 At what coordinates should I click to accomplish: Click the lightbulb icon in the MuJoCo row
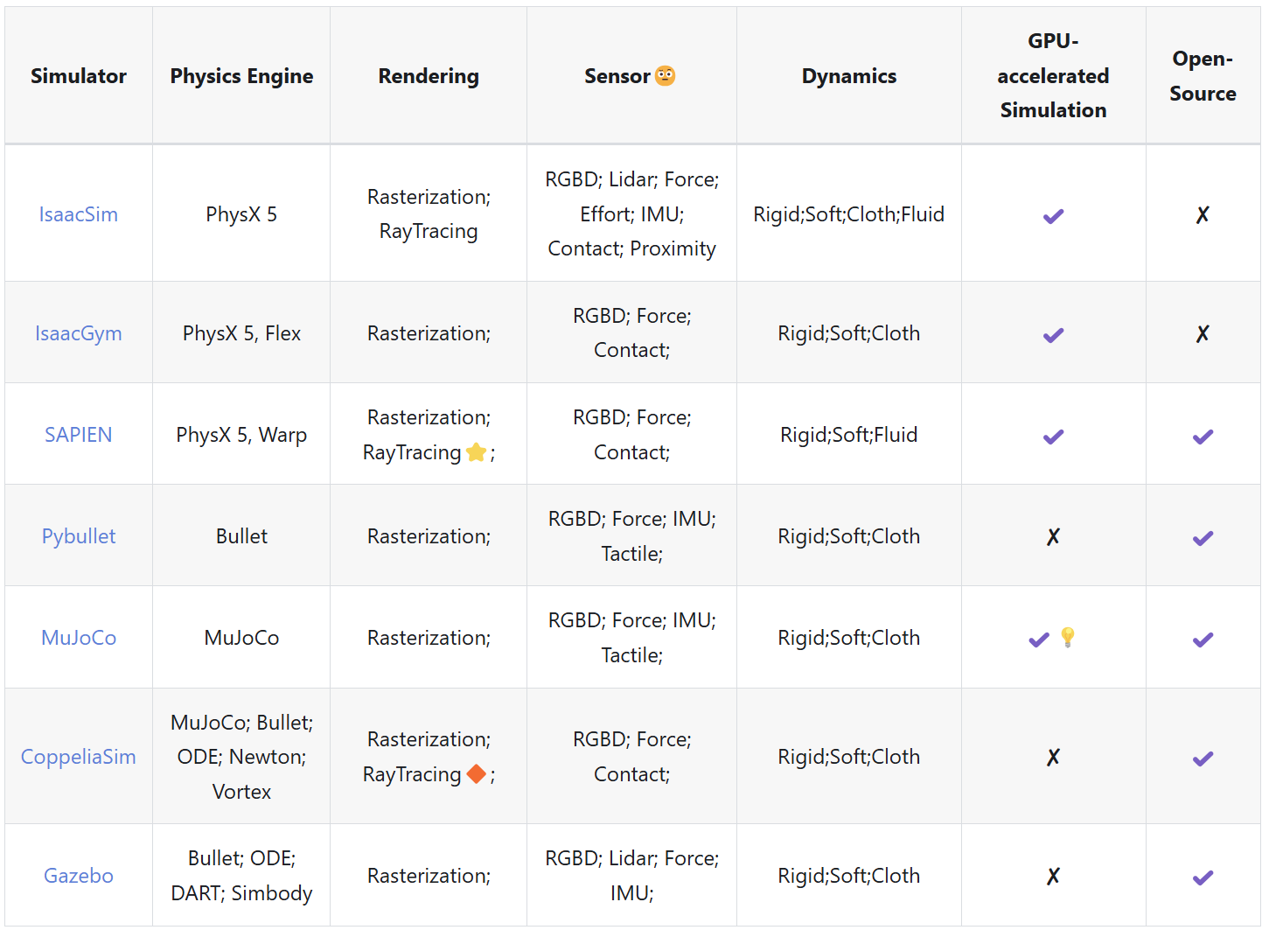click(x=1067, y=637)
